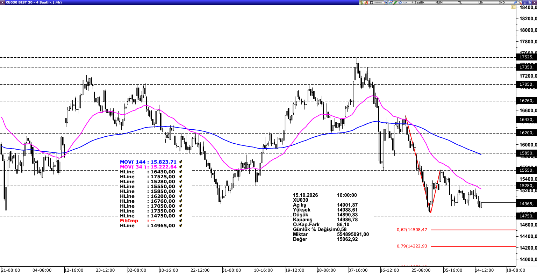Click the waveform indicator icon
This screenshot has width=537, height=273.
click(x=405, y=2)
